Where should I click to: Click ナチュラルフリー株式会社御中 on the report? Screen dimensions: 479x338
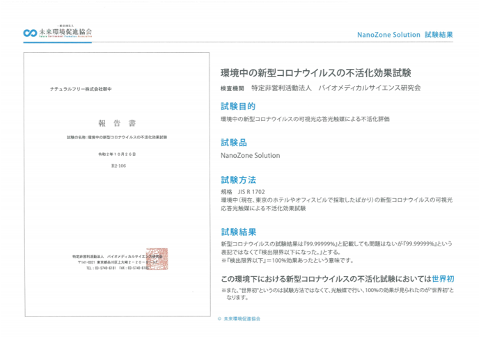(x=81, y=89)
